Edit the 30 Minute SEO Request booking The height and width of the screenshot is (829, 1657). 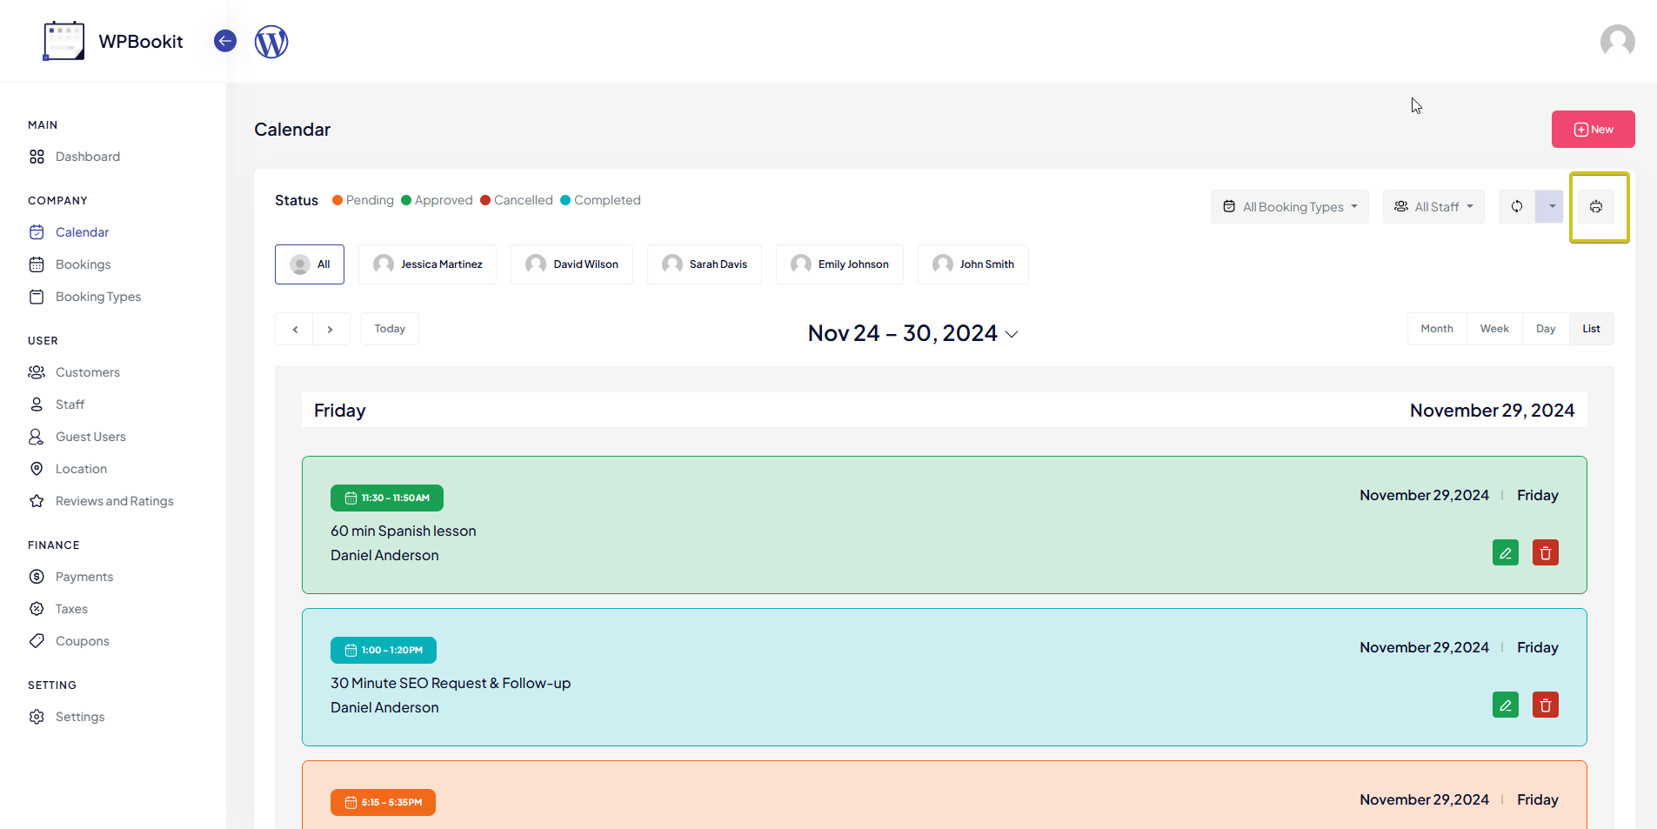coord(1505,705)
